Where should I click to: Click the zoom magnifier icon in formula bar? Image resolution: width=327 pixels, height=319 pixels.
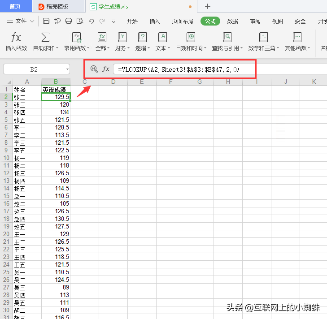click(94, 69)
